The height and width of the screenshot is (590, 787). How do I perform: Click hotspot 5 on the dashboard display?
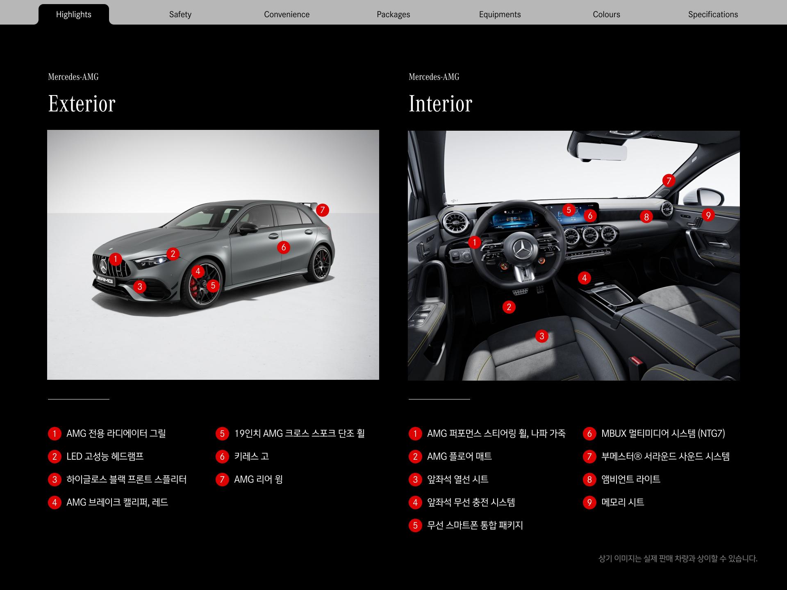click(x=569, y=210)
